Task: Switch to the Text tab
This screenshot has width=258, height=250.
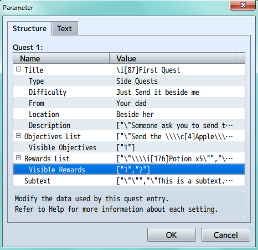Action: tap(65, 28)
